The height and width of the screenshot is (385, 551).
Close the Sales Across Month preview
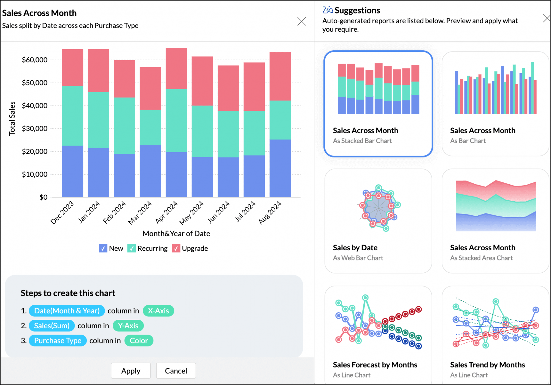(302, 21)
